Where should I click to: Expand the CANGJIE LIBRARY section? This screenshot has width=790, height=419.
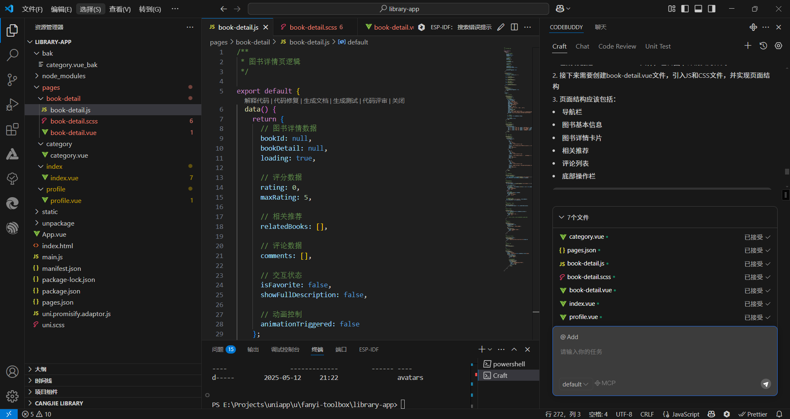click(113, 403)
